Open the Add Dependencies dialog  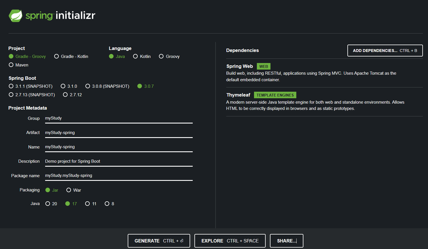tap(385, 51)
